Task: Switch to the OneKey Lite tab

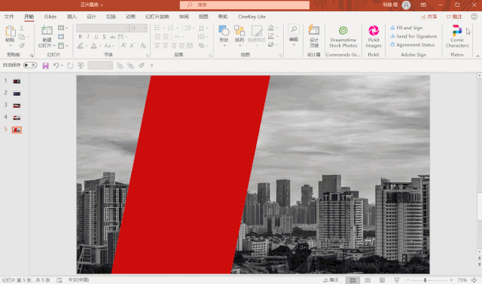Action: point(252,17)
